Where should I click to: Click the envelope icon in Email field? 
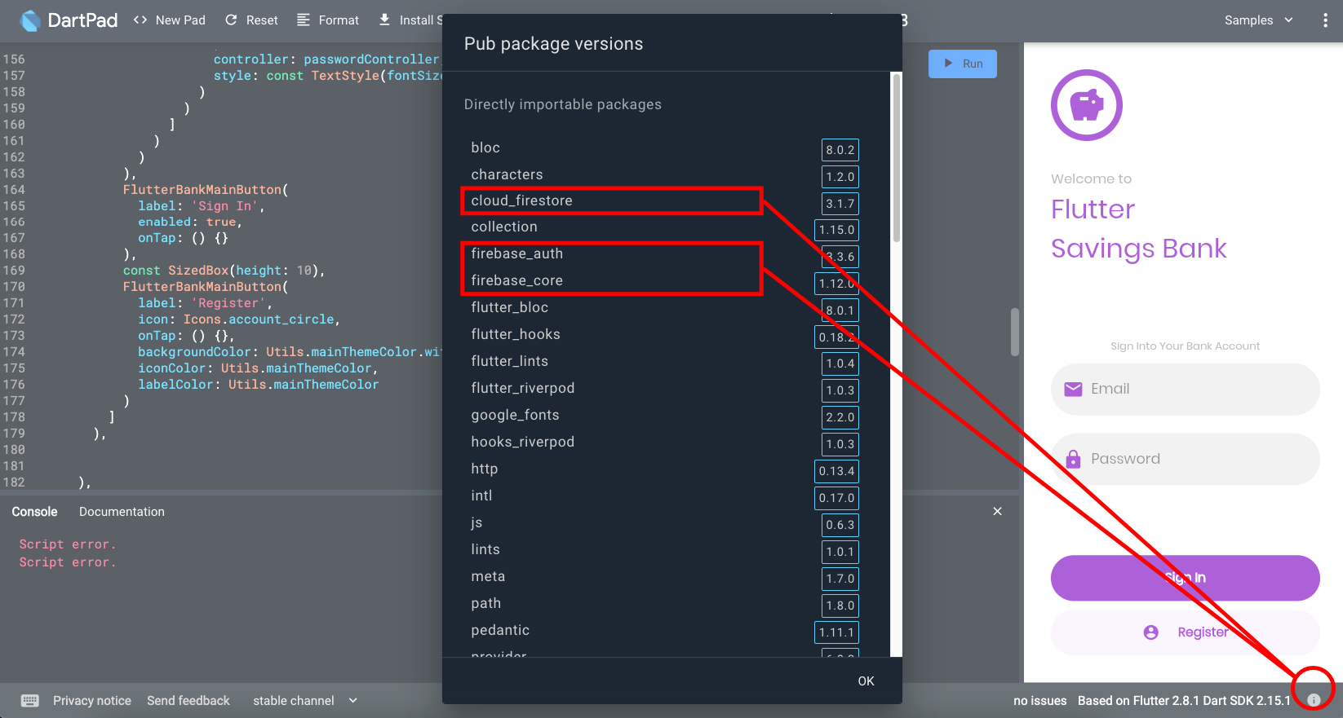click(1074, 389)
